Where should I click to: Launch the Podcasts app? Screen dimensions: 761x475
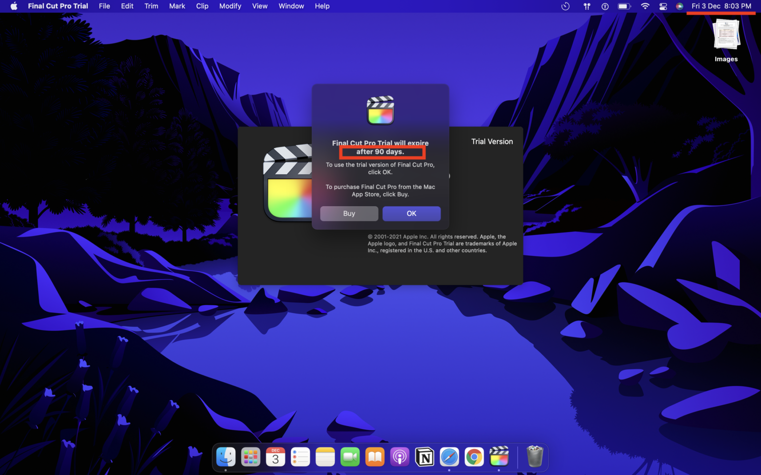(399, 456)
